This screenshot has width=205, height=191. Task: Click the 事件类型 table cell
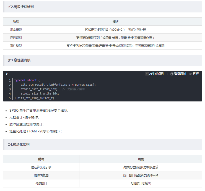pos(16,46)
